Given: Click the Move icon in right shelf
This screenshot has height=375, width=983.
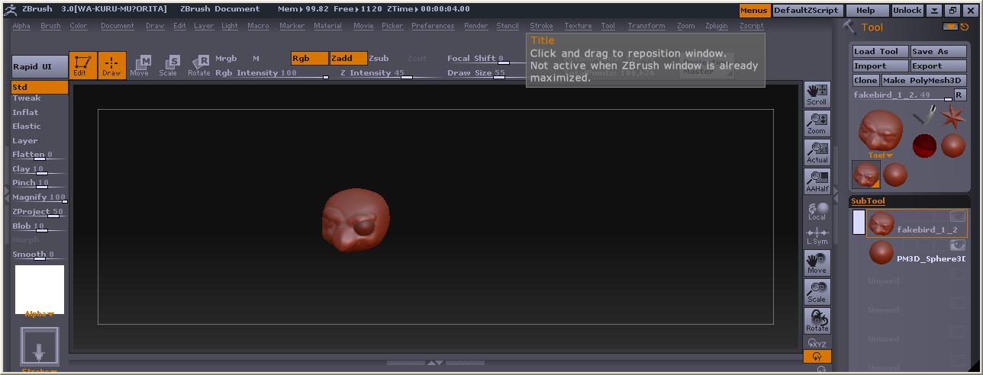Looking at the screenshot, I should (x=817, y=263).
